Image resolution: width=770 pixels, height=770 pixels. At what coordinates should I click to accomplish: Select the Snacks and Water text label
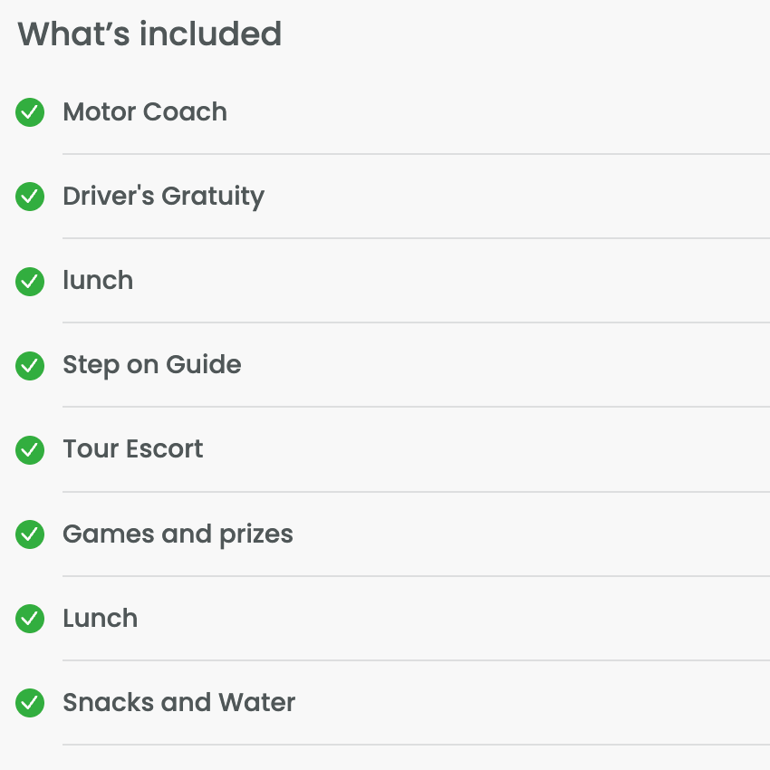[x=179, y=702]
